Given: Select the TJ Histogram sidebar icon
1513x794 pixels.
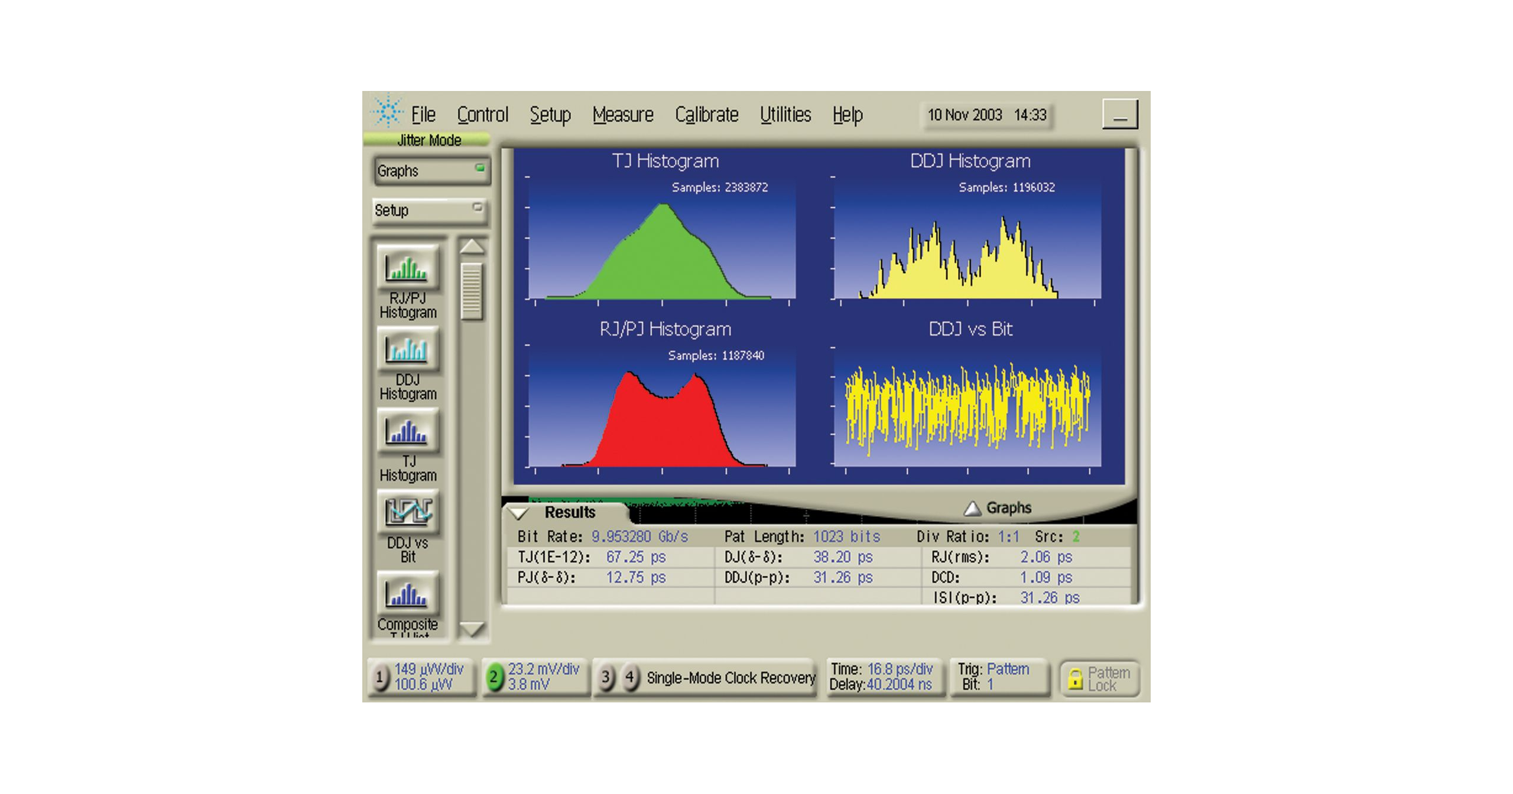Looking at the screenshot, I should 407,431.
